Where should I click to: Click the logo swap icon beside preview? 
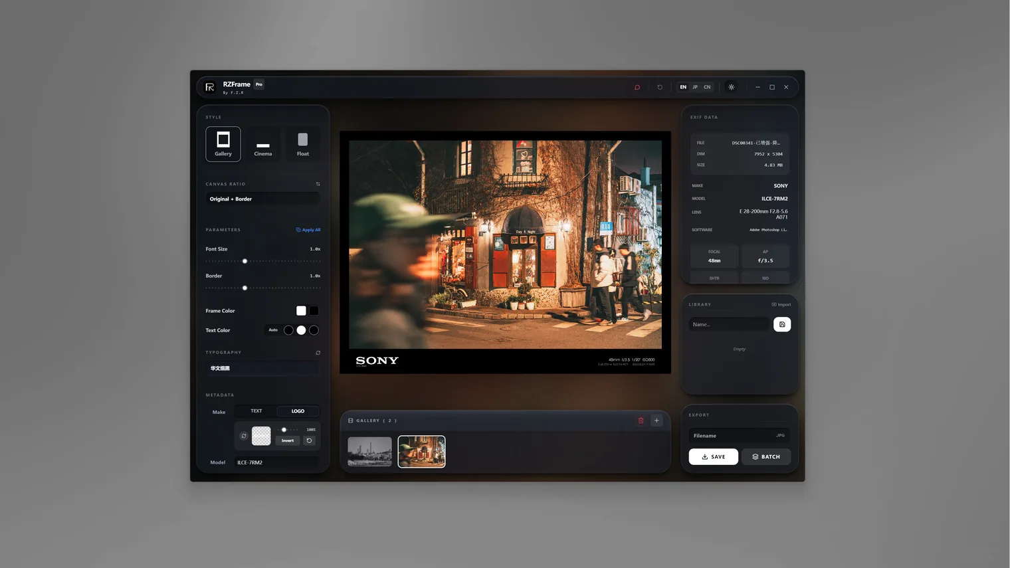(244, 436)
